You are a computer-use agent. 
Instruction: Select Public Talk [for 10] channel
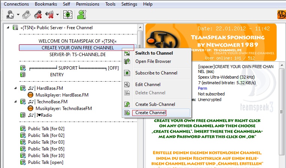pyautogui.click(x=46, y=156)
